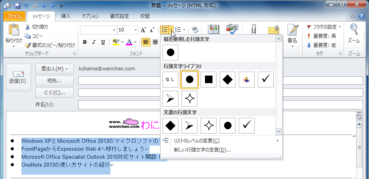Open the File (ファイル) tab

14,16
